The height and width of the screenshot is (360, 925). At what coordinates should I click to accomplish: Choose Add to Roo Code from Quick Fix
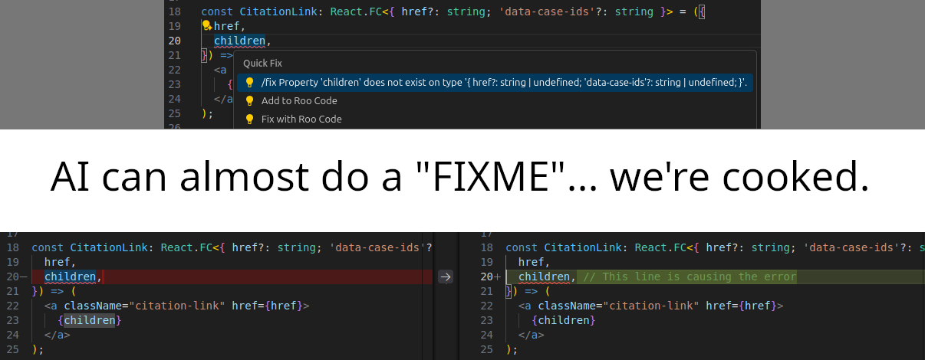299,100
